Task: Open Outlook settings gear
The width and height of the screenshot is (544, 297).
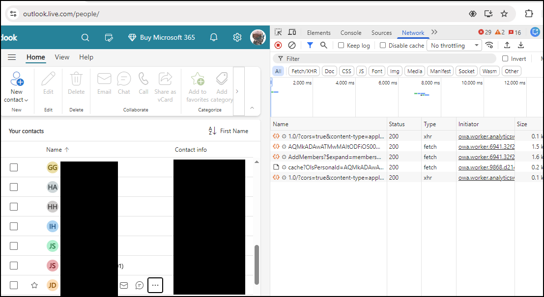Action: pos(237,37)
